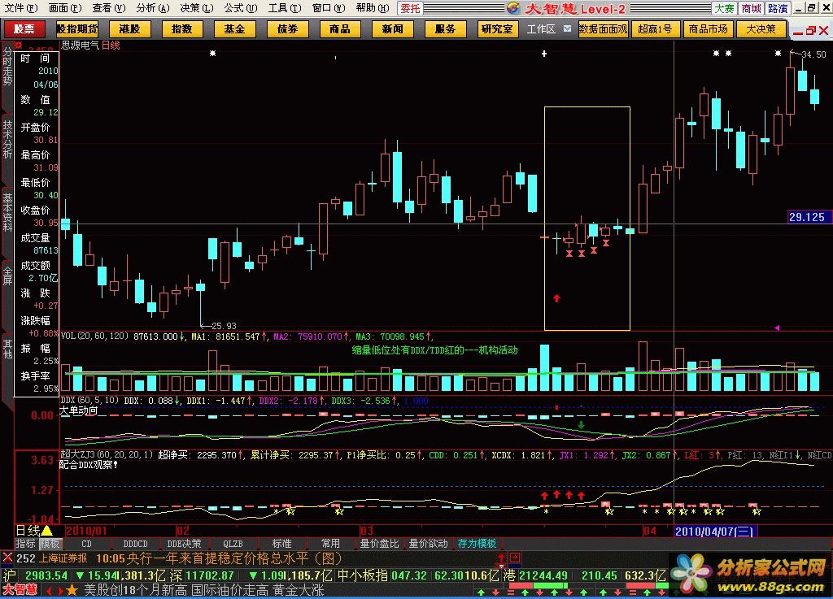This screenshot has height=599, width=833.
Task: Open the 公式(X) menu
Action: tap(235, 8)
